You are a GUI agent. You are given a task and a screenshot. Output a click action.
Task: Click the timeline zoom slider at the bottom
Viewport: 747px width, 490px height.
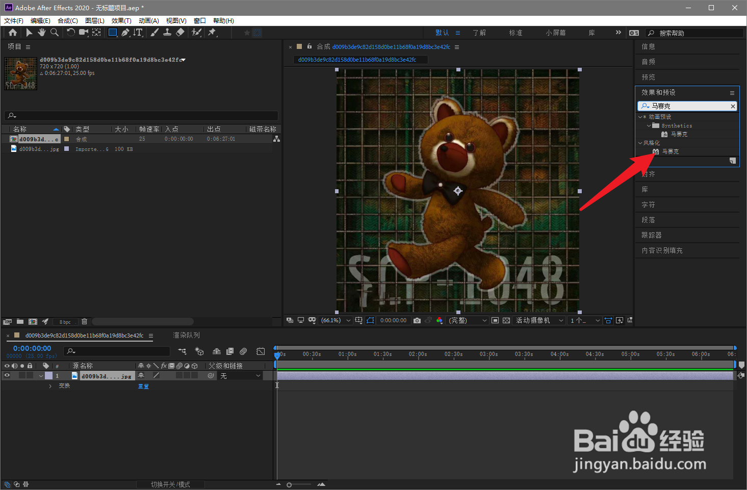click(x=300, y=484)
